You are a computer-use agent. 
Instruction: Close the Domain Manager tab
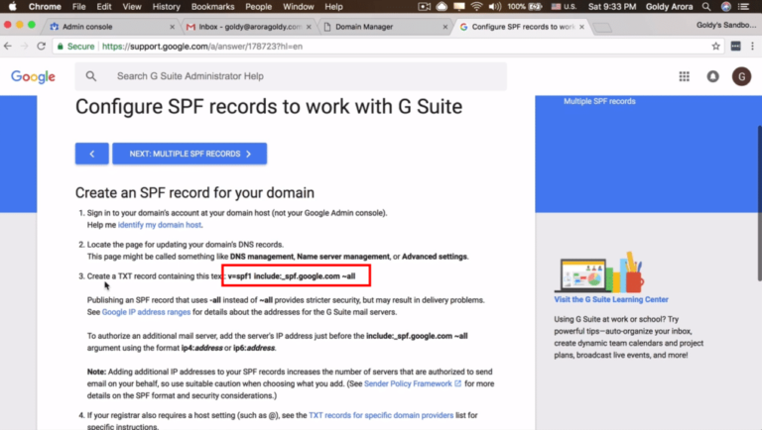pos(445,27)
